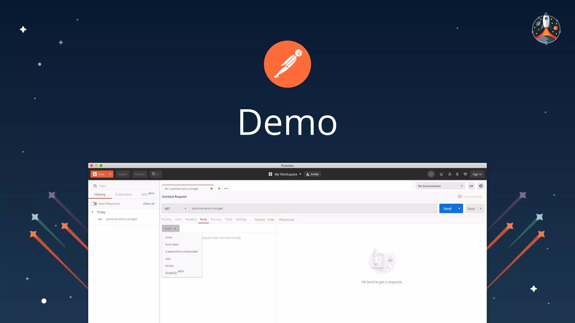Open the notifications bell icon
The height and width of the screenshot is (323, 575).
click(x=457, y=174)
